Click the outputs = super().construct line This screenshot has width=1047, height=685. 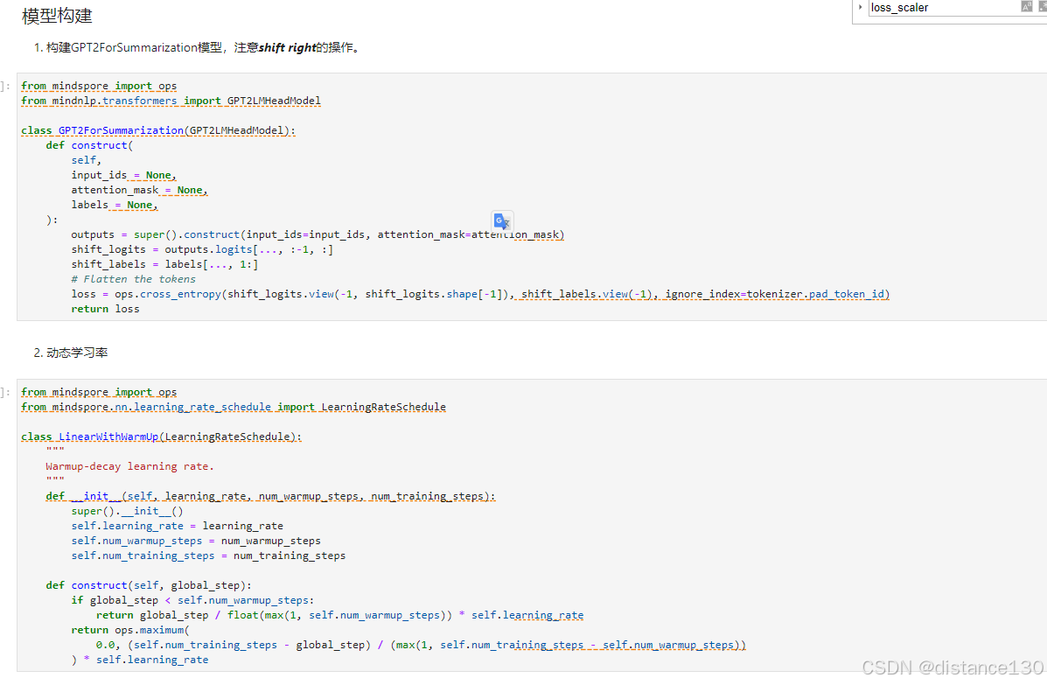pyautogui.click(x=318, y=234)
